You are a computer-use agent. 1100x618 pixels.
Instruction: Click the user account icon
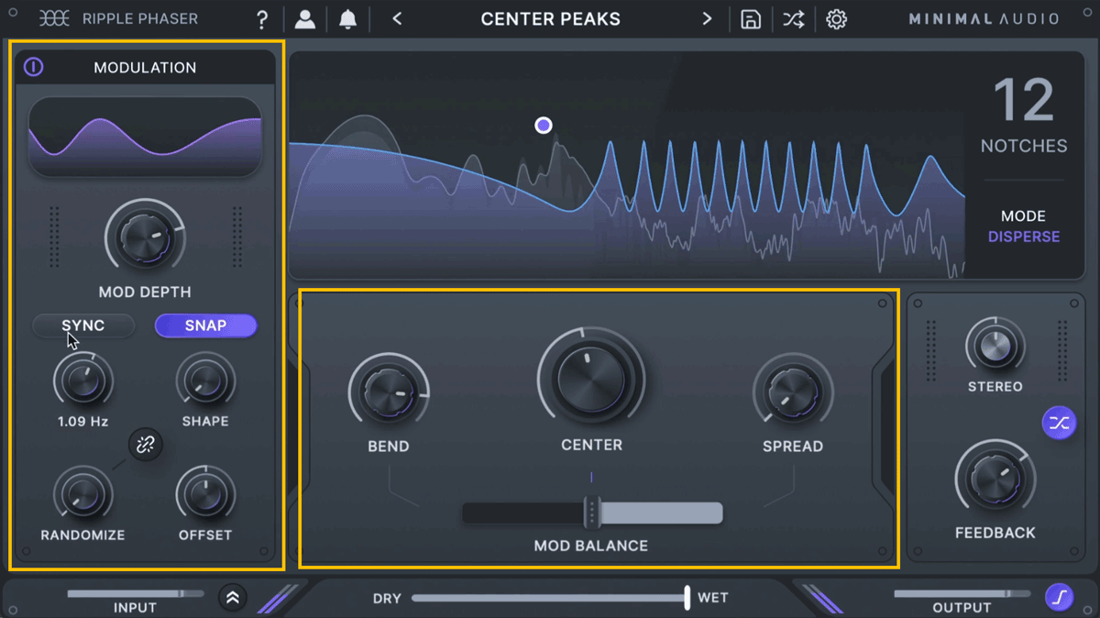304,18
